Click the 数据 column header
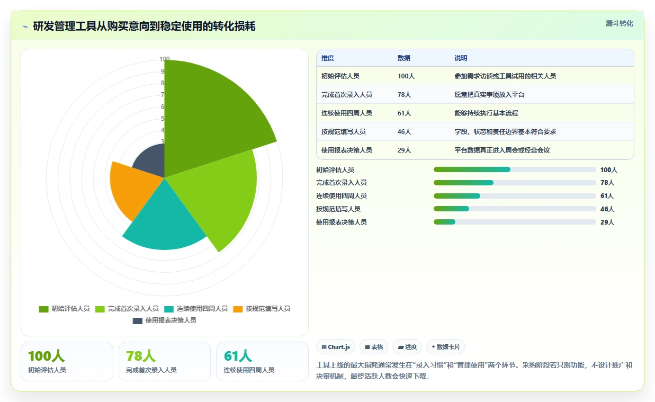 404,58
